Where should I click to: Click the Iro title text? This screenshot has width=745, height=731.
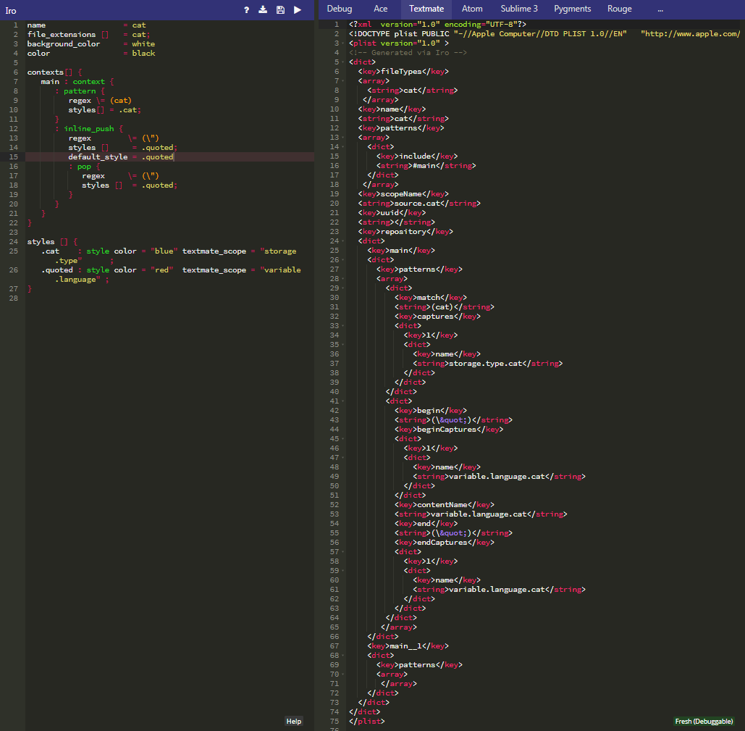coord(10,10)
